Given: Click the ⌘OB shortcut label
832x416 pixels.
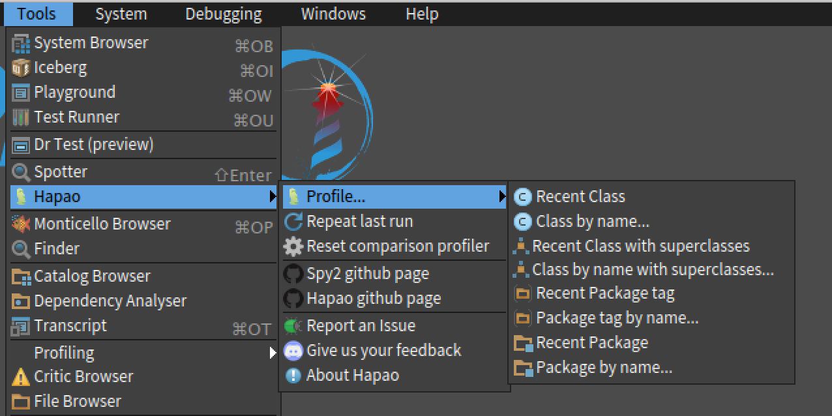Looking at the screenshot, I should (254, 46).
